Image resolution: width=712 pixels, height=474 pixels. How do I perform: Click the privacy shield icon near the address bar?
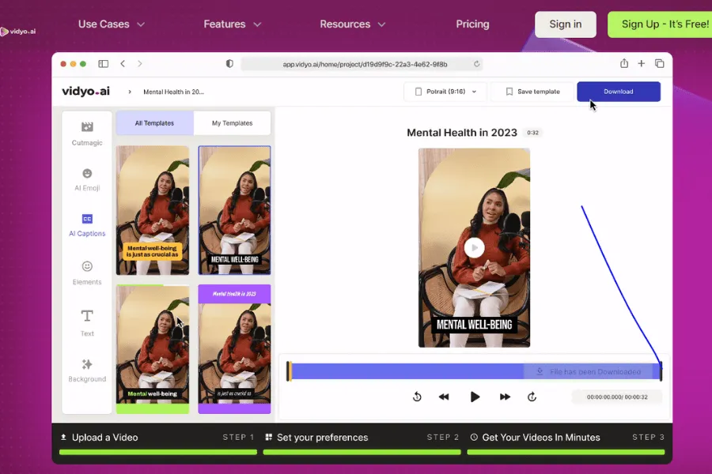tap(229, 64)
